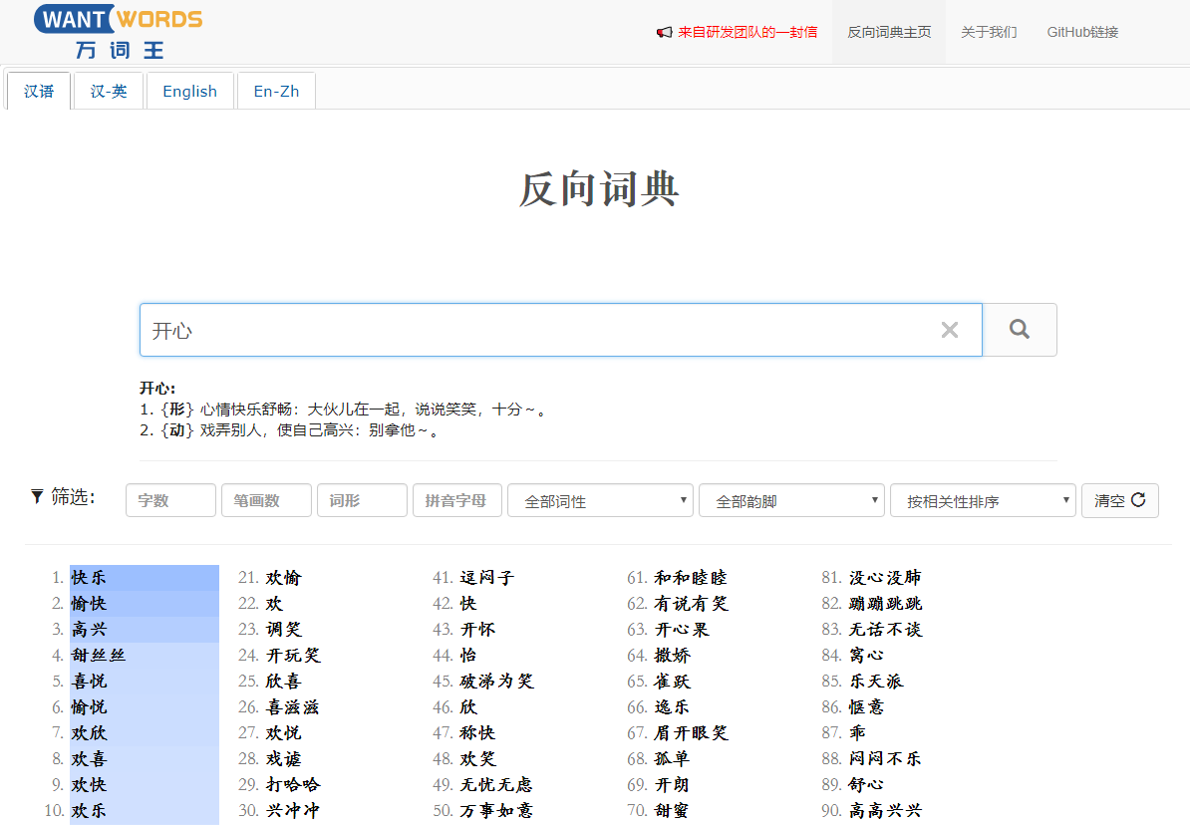Click the 词形 filter field
This screenshot has width=1190, height=825.
[x=362, y=501]
